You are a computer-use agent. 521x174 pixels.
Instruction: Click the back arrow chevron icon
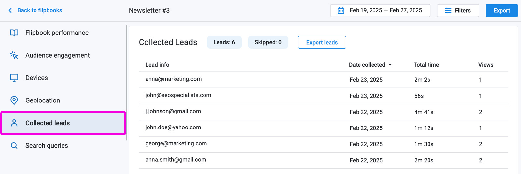coord(10,10)
